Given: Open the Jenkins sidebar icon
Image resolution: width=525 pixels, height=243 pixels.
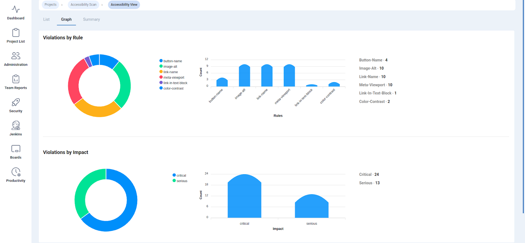Looking at the screenshot, I should (x=16, y=126).
